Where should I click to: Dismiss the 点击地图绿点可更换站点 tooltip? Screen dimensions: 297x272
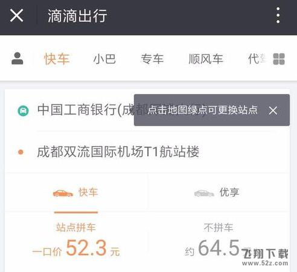[273, 110]
